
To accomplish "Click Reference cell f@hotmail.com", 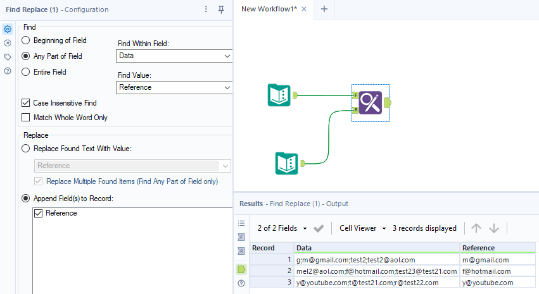I will click(x=498, y=271).
